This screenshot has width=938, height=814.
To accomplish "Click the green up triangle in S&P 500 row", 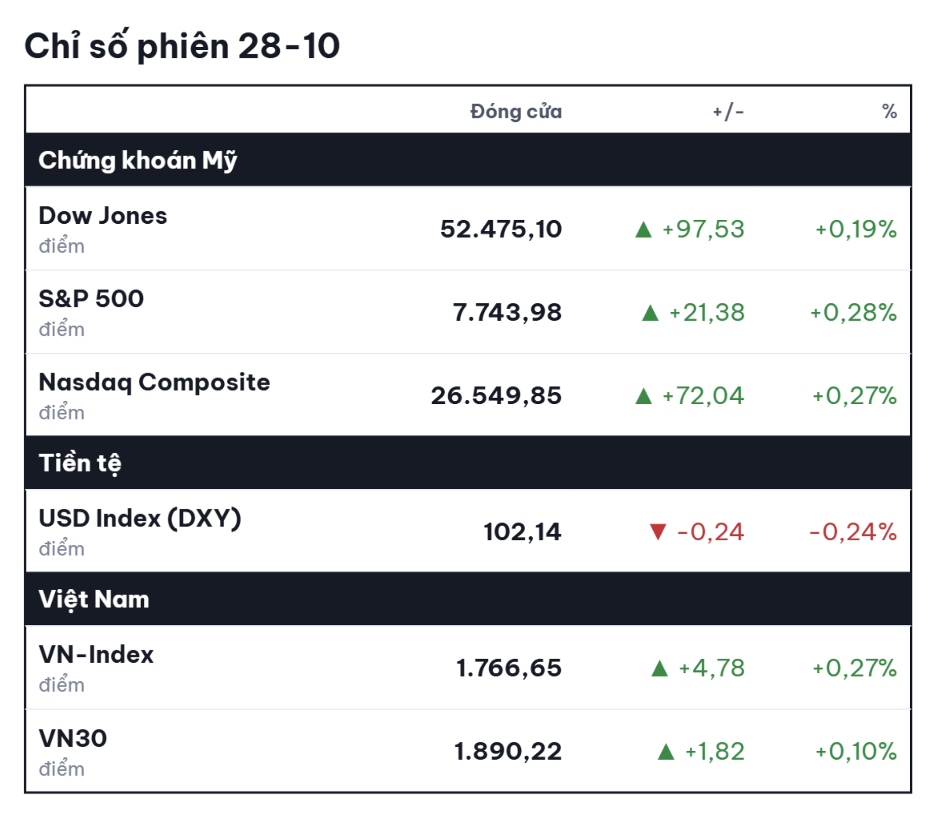I will (650, 313).
